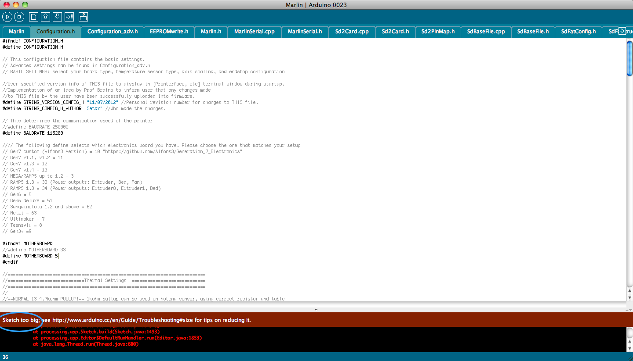Click the green zoom window button
This screenshot has height=361, width=633.
coord(25,5)
